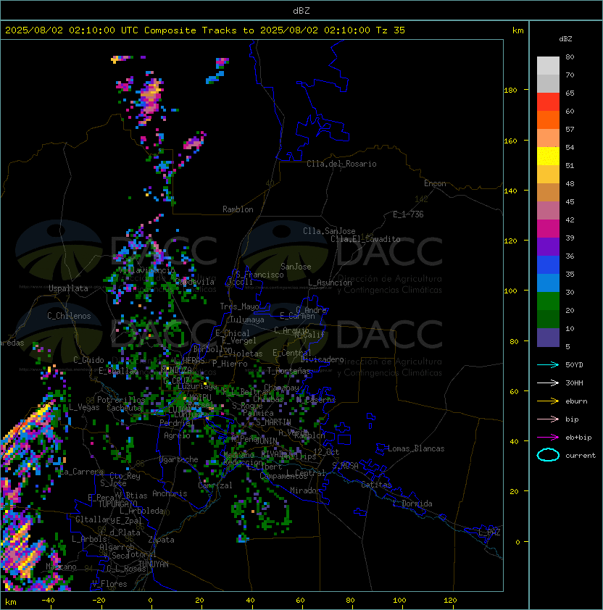The height and width of the screenshot is (610, 603).
Task: Click the 'L_Vegas' place label
Action: click(x=84, y=407)
